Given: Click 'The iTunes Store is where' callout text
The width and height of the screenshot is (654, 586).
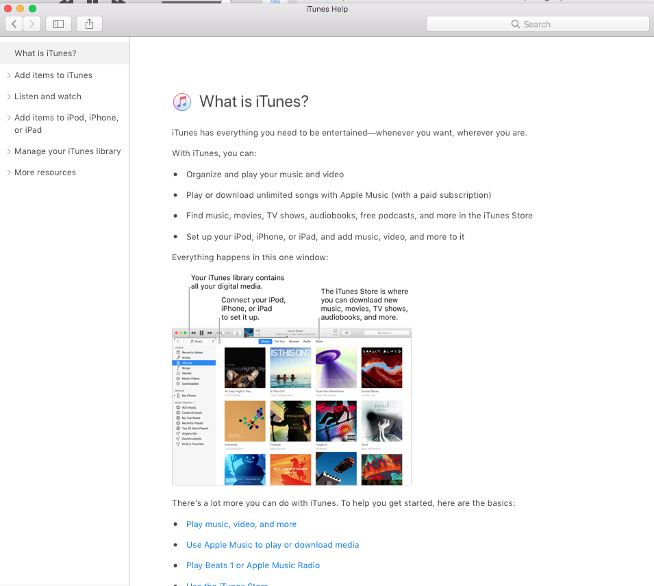Looking at the screenshot, I should point(364,305).
